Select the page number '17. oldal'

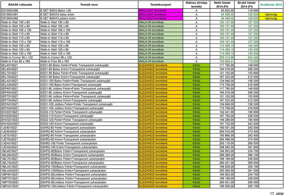coord(277,193)
